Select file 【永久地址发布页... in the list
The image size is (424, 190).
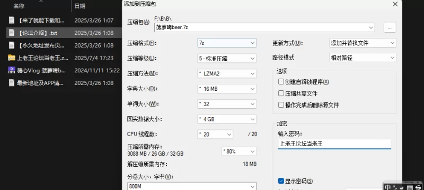[x=41, y=45]
